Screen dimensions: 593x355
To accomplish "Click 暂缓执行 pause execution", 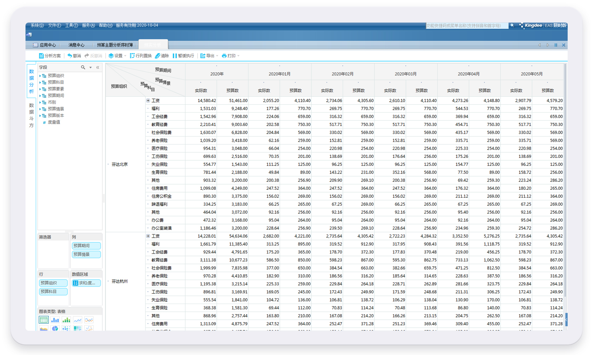I will click(x=183, y=56).
